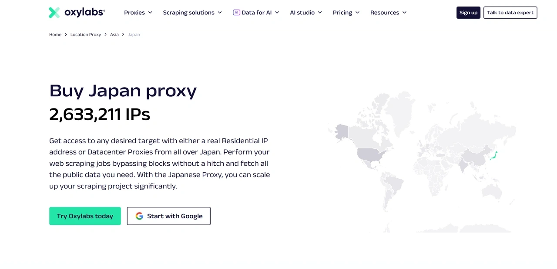Select the Home breadcrumb link

(x=55, y=34)
